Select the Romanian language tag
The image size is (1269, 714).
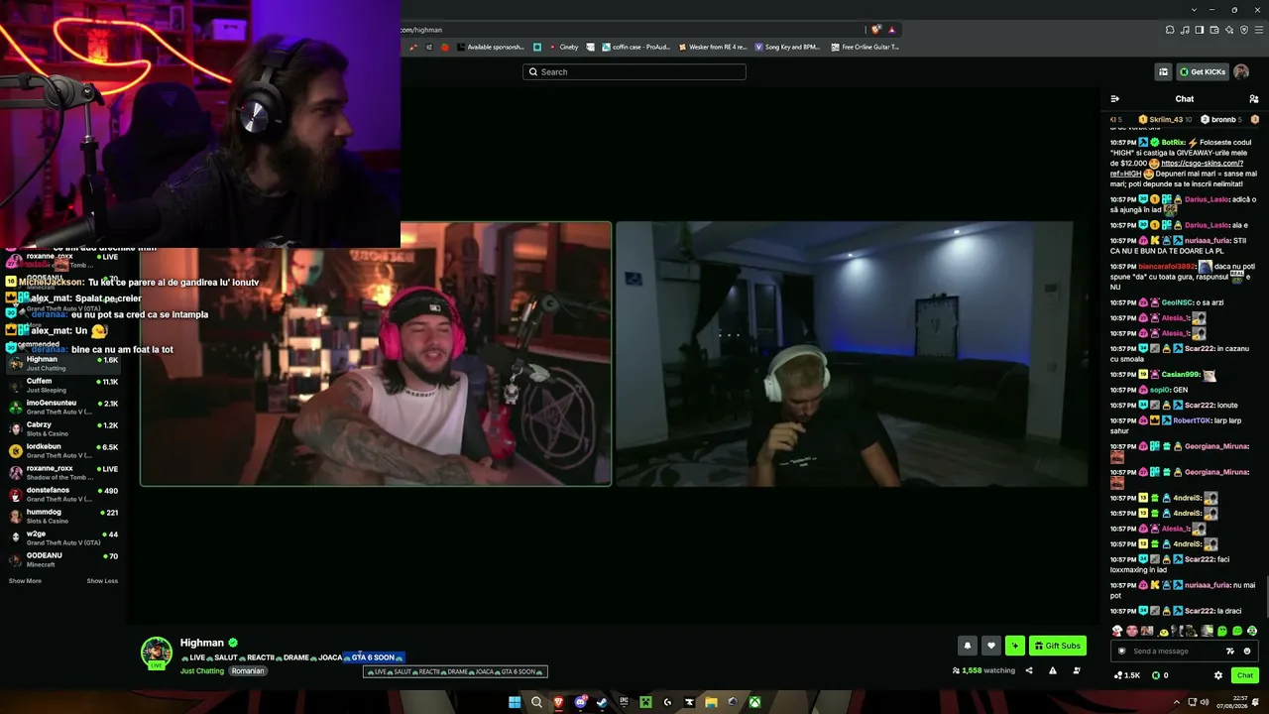[x=248, y=671]
